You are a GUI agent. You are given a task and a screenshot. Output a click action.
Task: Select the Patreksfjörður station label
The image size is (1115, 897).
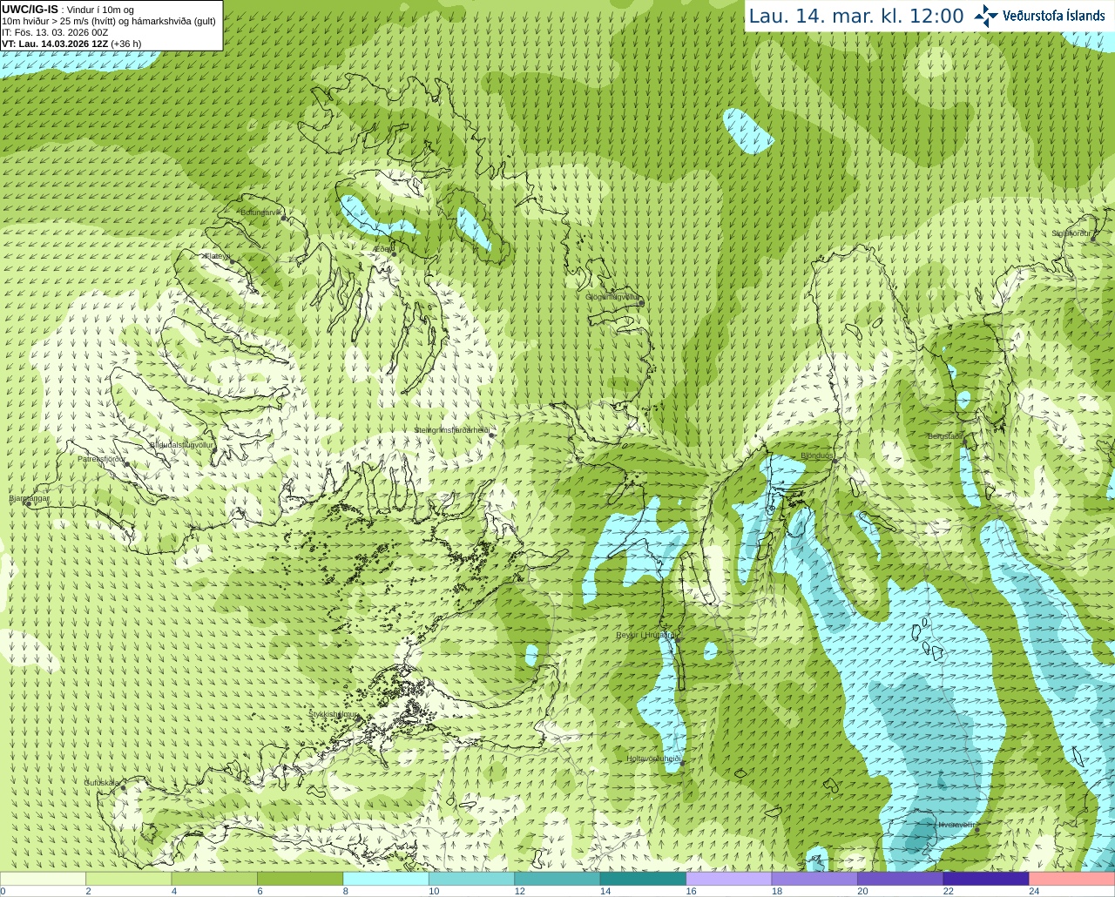[102, 458]
